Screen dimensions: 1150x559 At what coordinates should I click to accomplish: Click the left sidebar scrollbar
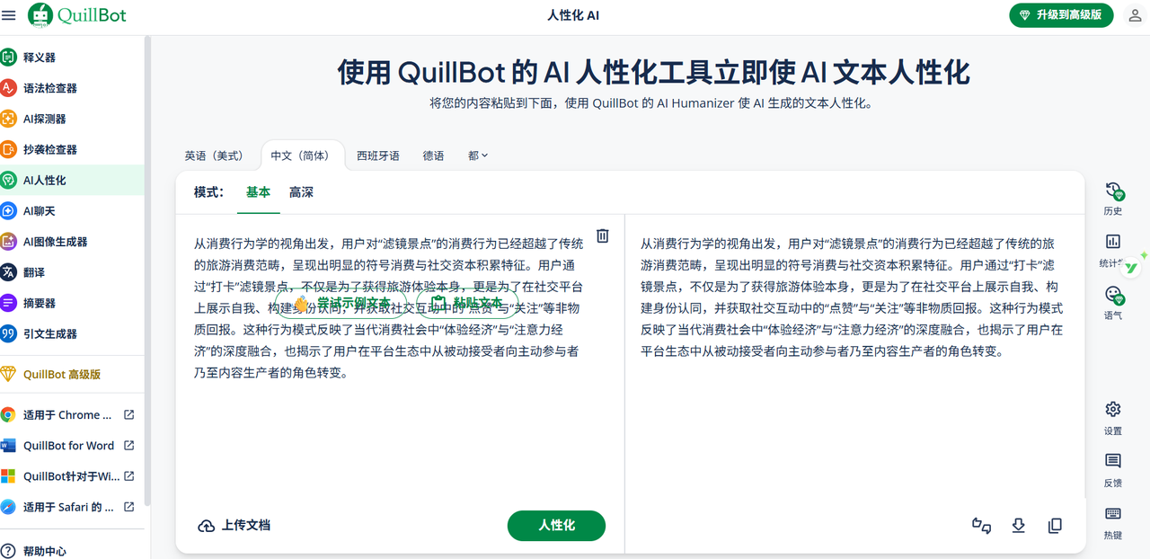pos(147,270)
